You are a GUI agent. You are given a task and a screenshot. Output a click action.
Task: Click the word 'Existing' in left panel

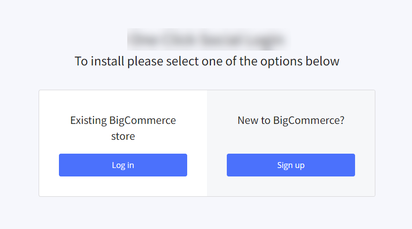(88, 120)
